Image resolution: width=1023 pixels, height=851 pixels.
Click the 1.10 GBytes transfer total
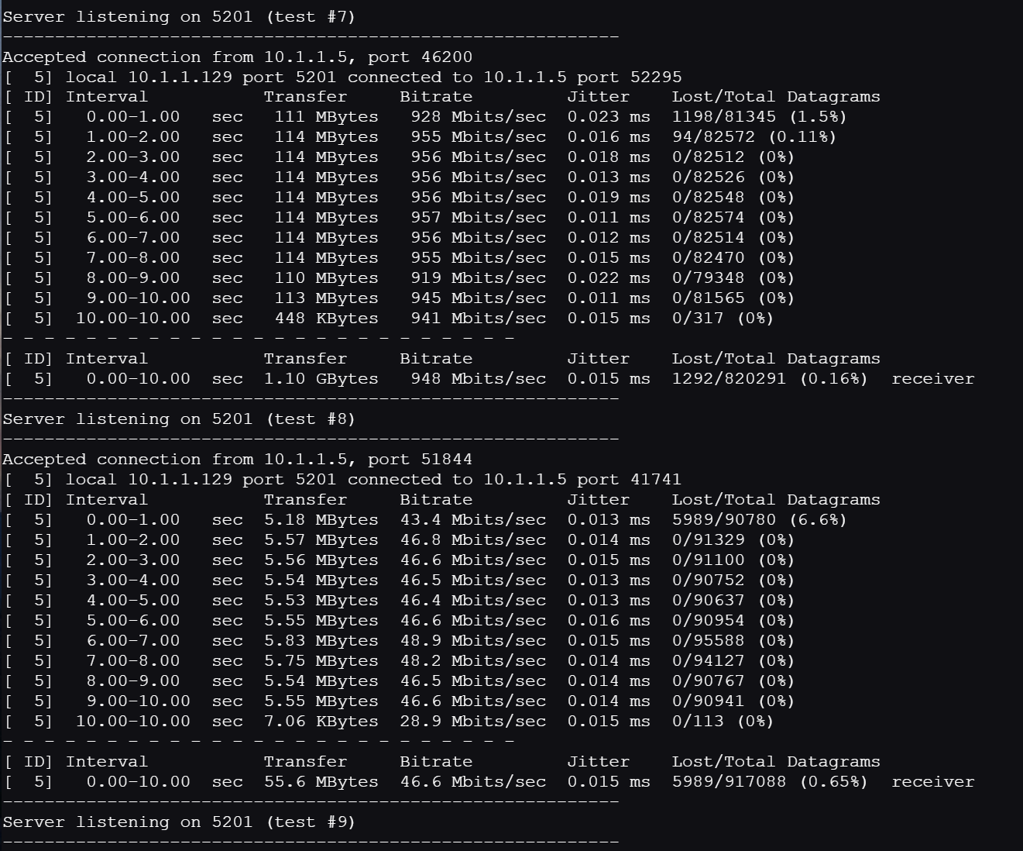click(x=321, y=379)
